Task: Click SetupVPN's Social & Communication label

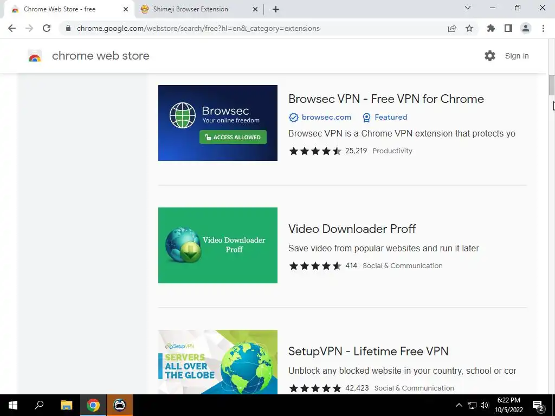Action: pyautogui.click(x=414, y=388)
